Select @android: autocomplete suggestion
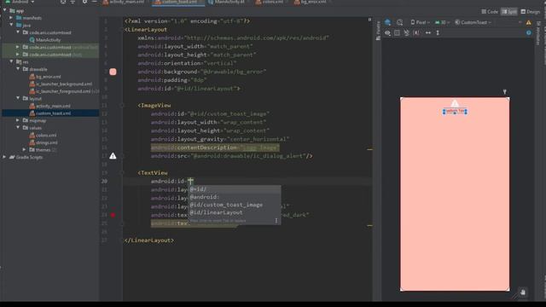546x307 pixels. tap(235, 197)
